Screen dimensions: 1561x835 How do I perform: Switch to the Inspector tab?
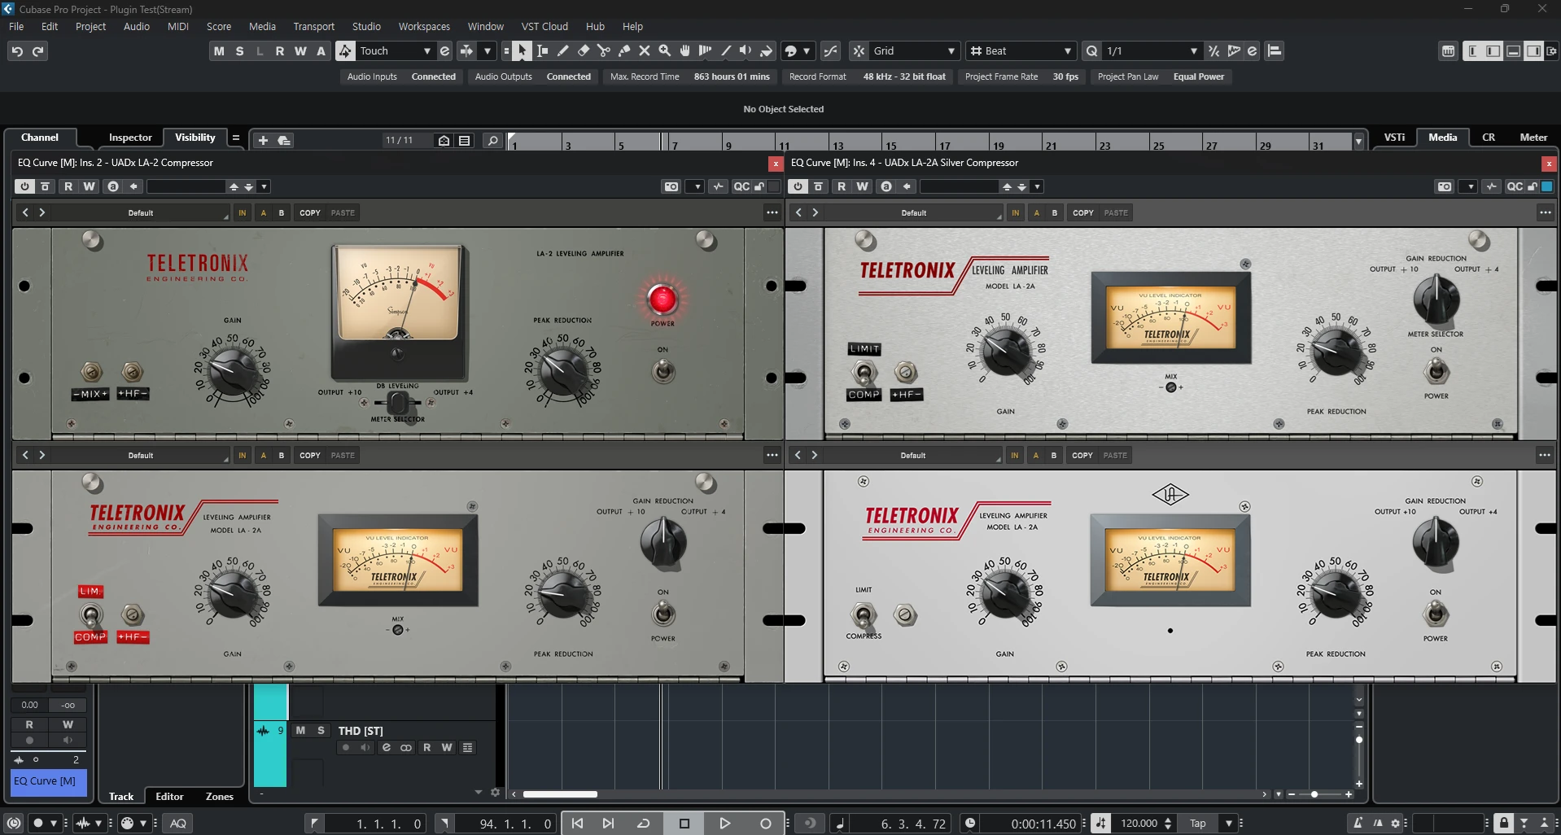coord(130,138)
